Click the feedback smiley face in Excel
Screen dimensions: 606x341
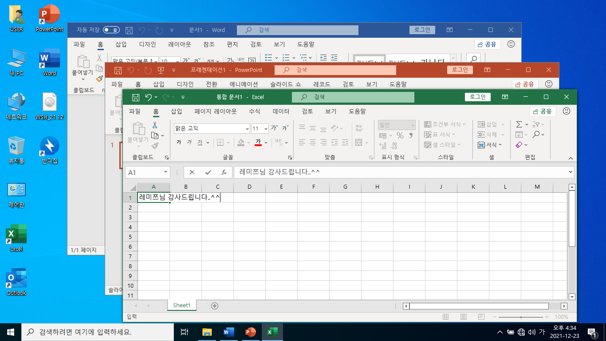click(x=567, y=111)
